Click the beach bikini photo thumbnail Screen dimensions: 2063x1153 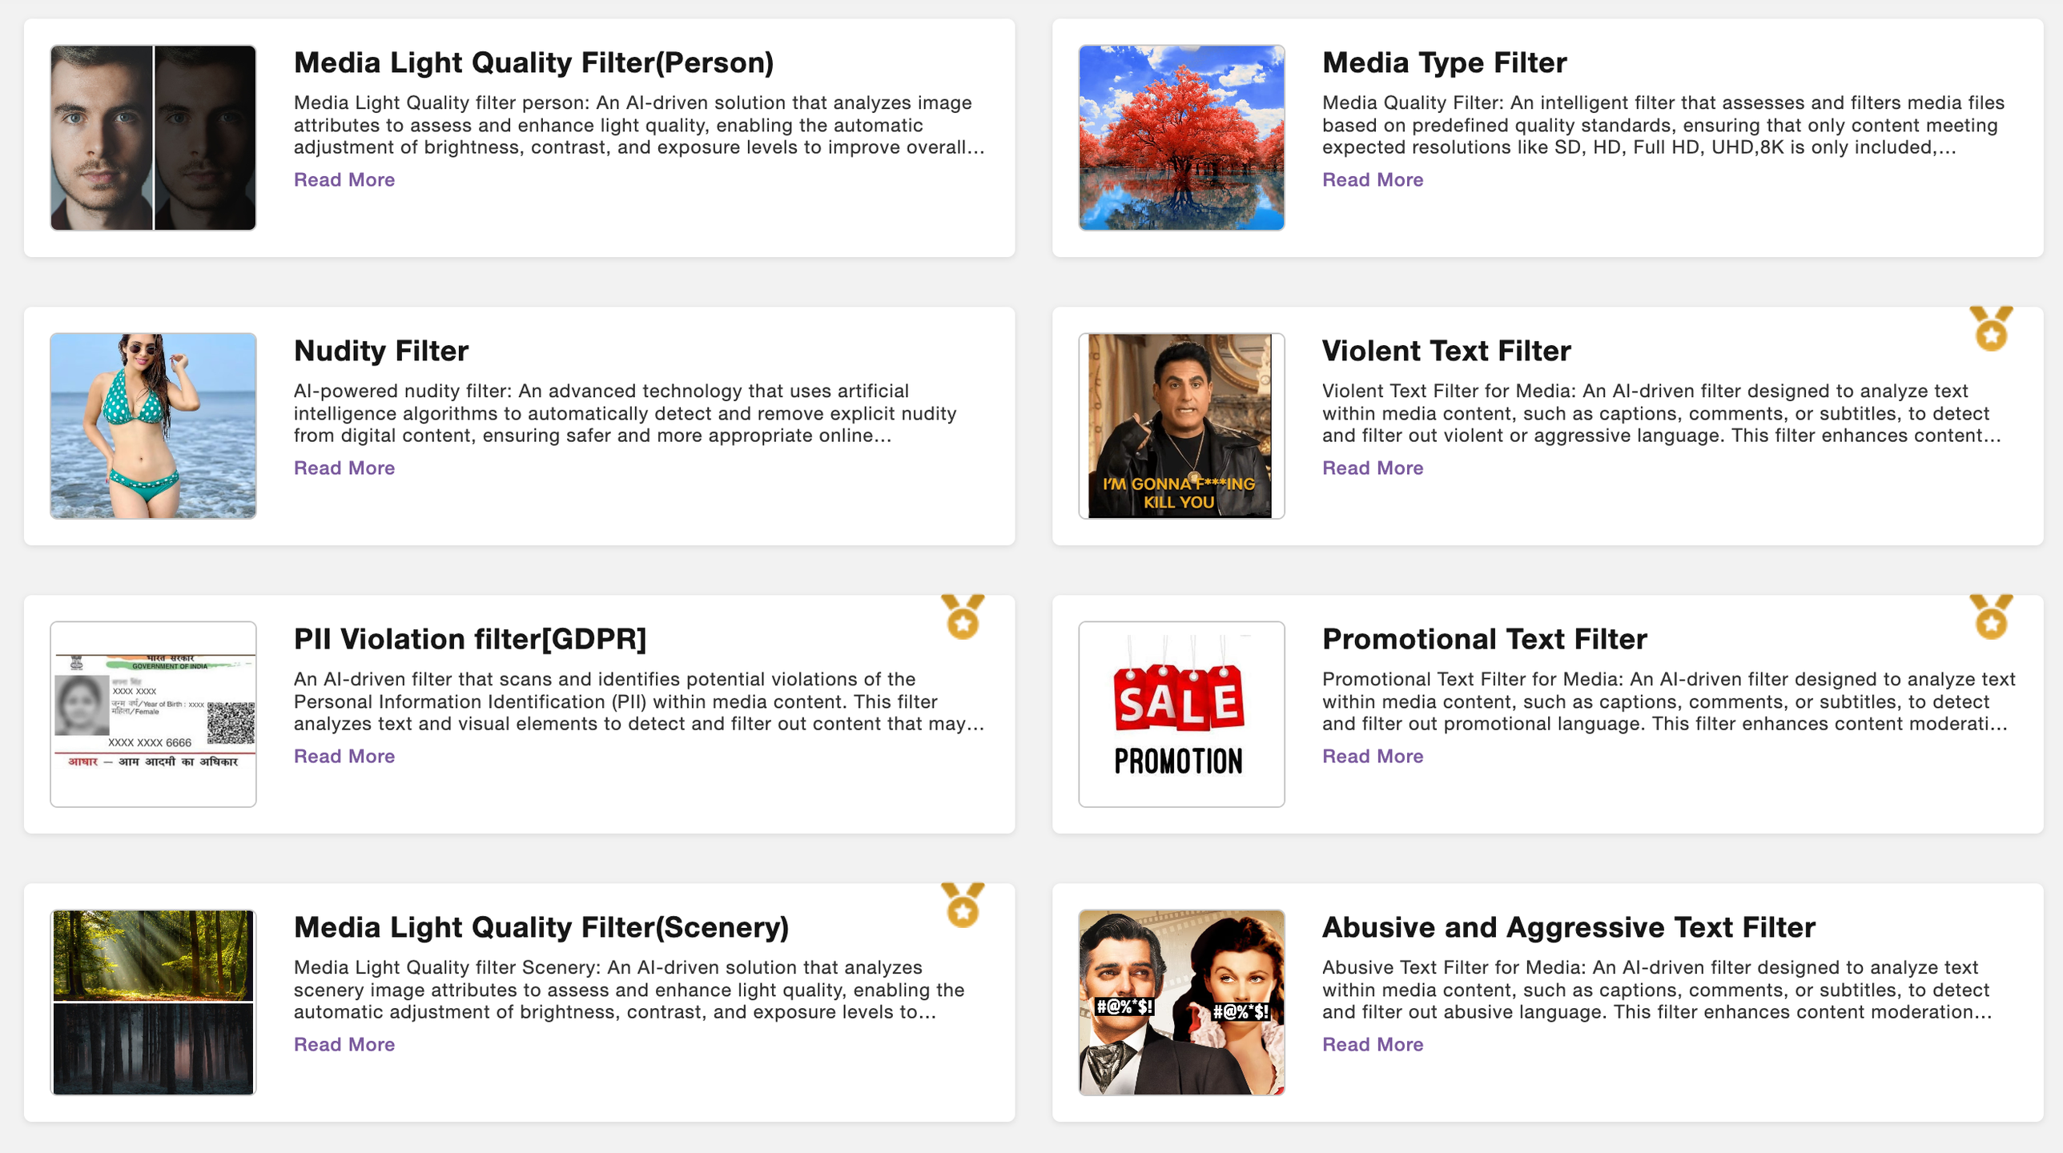click(153, 426)
